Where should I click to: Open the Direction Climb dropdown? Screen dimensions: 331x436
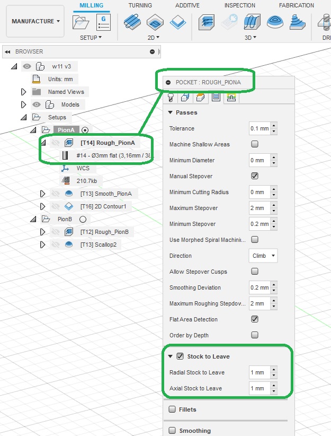tap(263, 256)
